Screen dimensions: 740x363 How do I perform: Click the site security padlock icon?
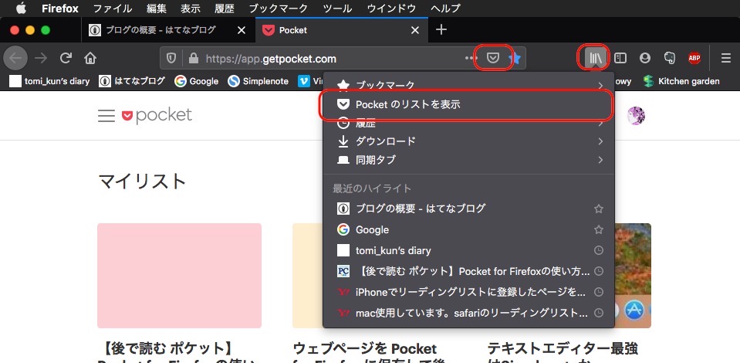tap(193, 58)
